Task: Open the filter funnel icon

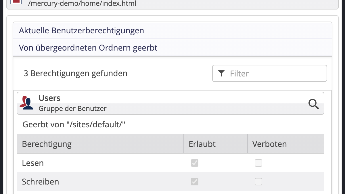Action: point(221,73)
